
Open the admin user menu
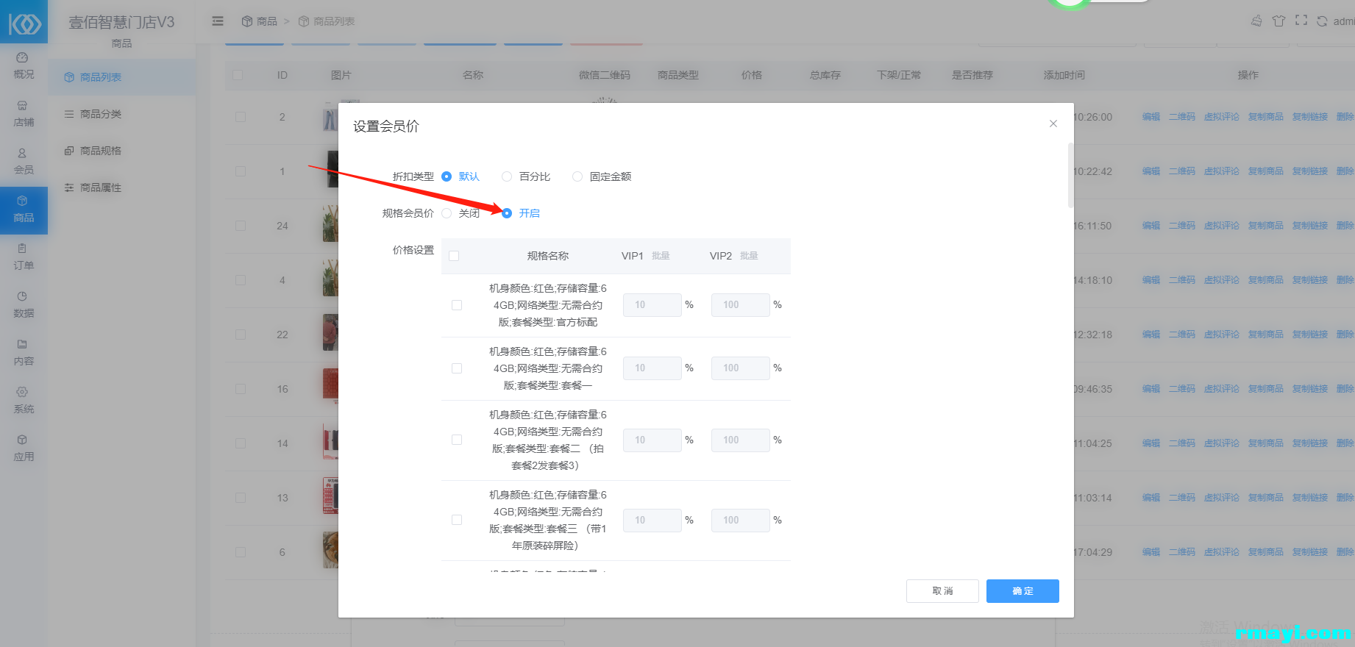1344,21
